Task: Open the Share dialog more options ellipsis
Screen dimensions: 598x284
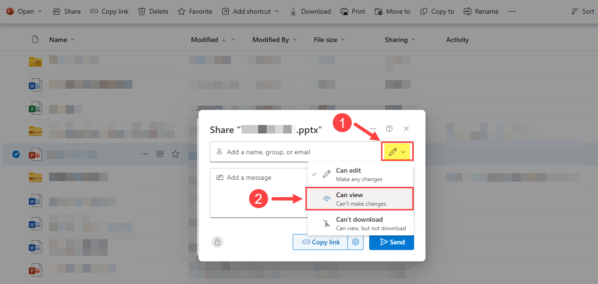Action: (x=373, y=129)
